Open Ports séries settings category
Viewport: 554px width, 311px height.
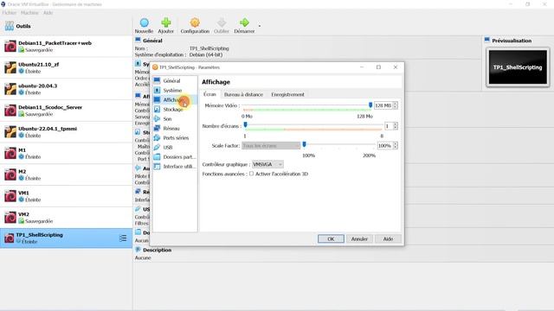(x=175, y=138)
